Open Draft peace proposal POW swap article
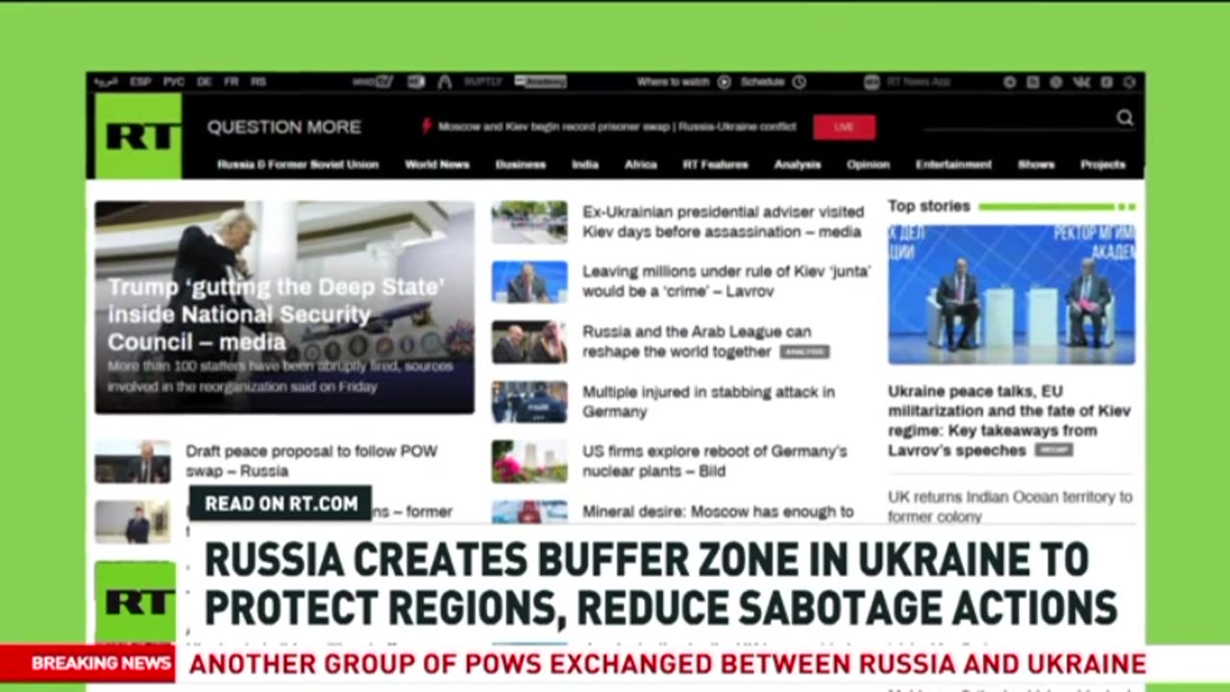 tap(311, 460)
